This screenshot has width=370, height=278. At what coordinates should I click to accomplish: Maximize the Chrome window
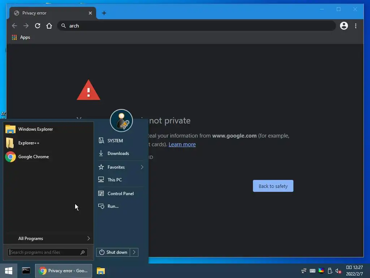coord(339,9)
